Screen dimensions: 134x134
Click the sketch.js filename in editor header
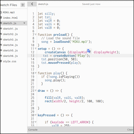click(x=43, y=4)
